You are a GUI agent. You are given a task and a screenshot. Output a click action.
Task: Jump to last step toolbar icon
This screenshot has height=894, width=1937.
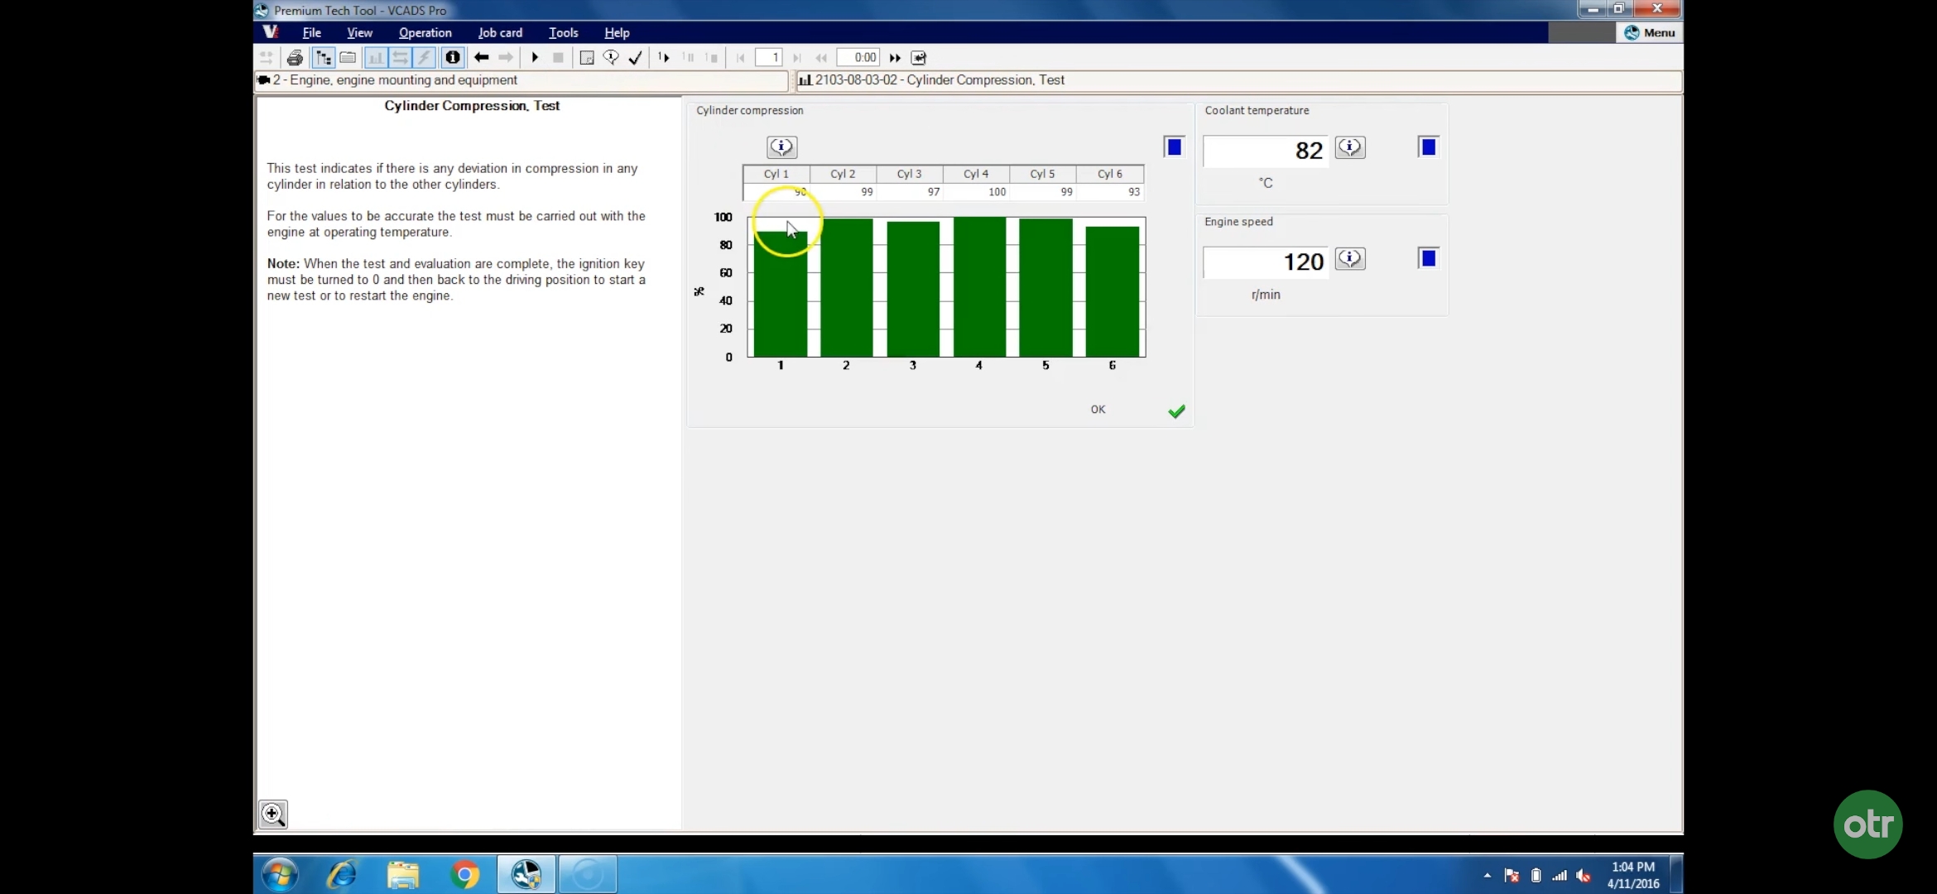[796, 58]
